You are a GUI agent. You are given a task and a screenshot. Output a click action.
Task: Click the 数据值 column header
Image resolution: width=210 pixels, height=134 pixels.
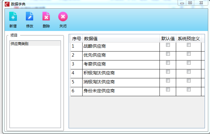(x=121, y=39)
